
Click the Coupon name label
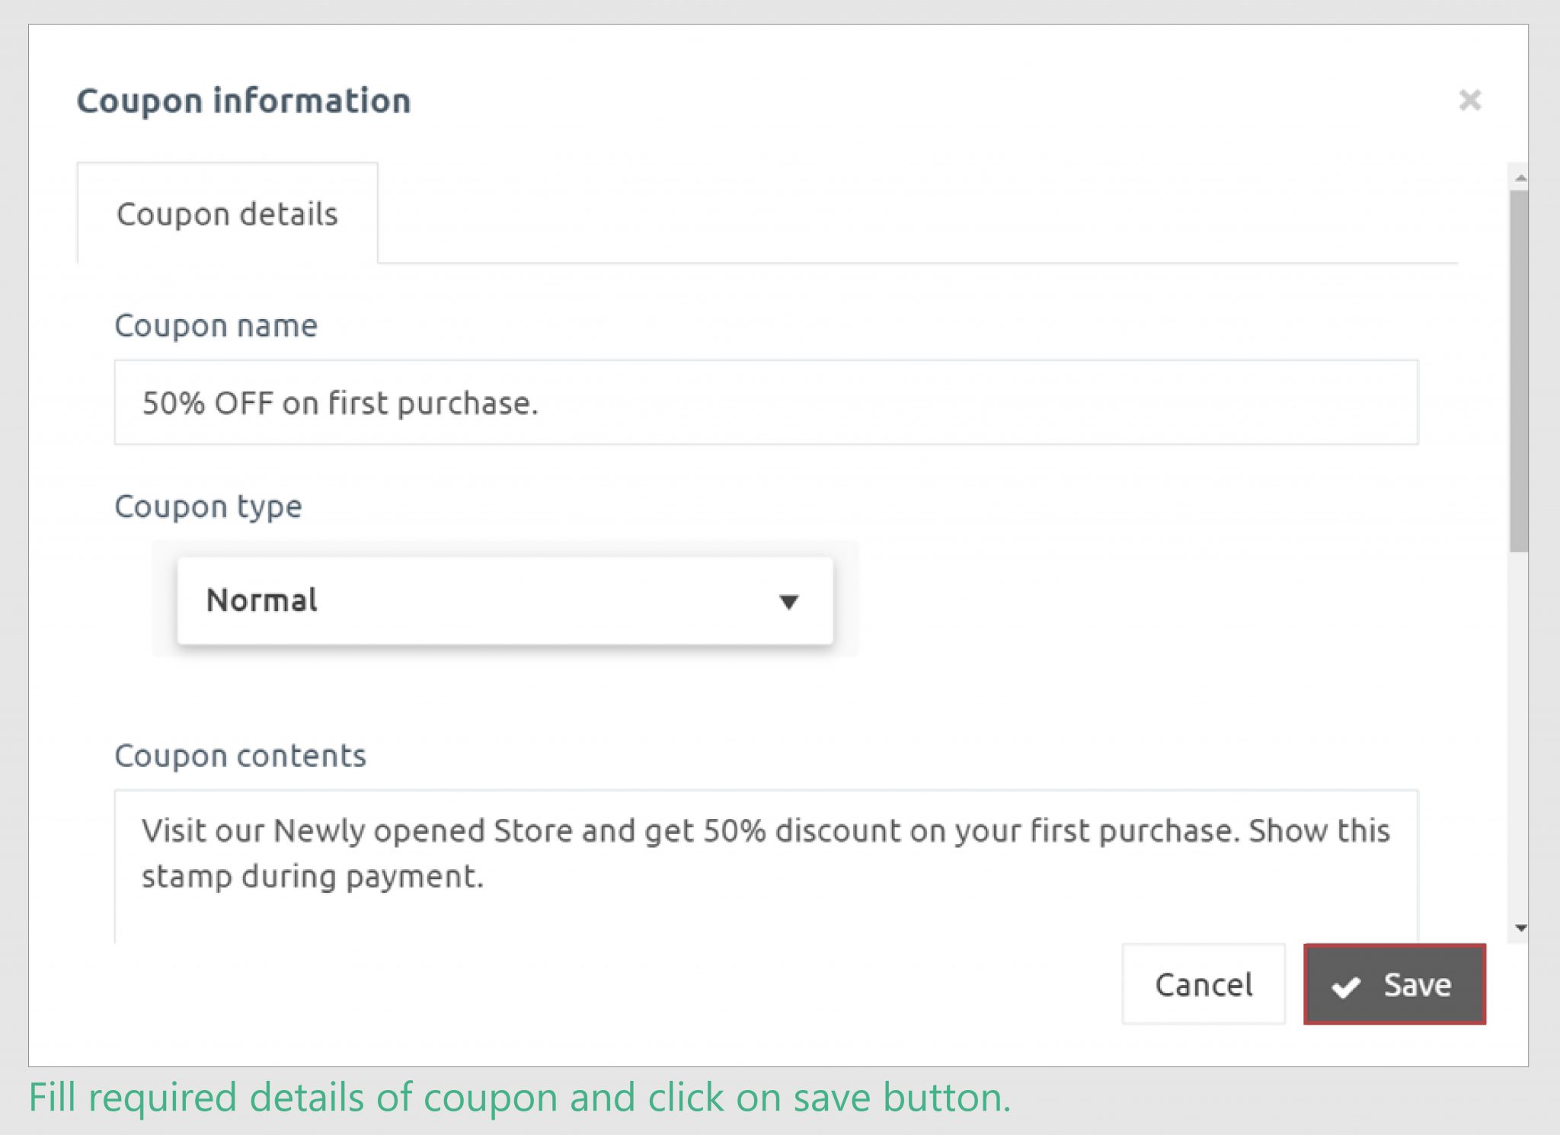[216, 325]
